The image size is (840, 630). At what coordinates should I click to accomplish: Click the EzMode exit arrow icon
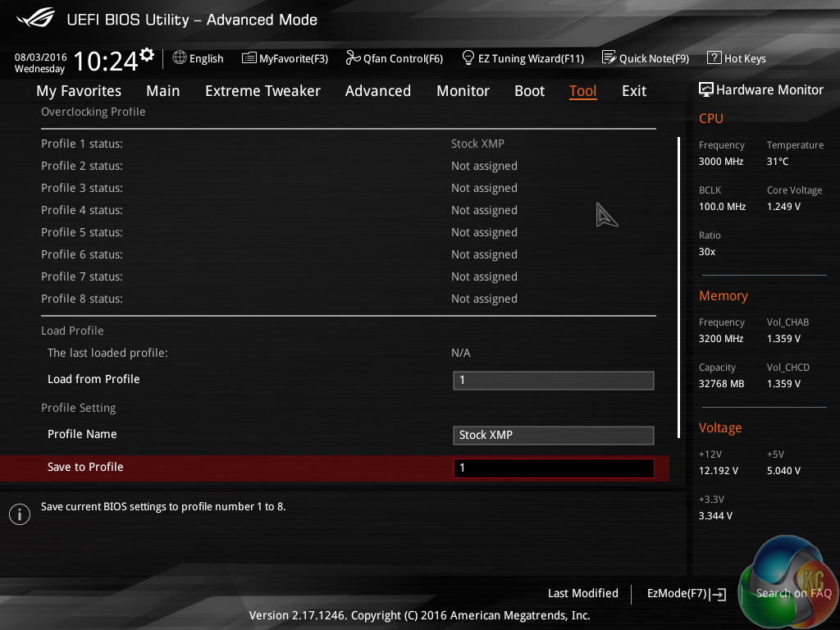[718, 594]
